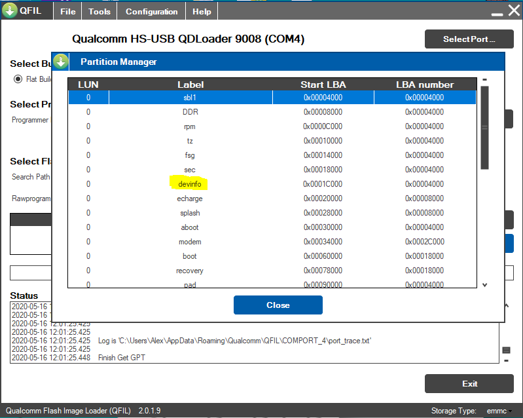Open the Configuration menu
Screen dimensions: 523x418
click(x=151, y=12)
